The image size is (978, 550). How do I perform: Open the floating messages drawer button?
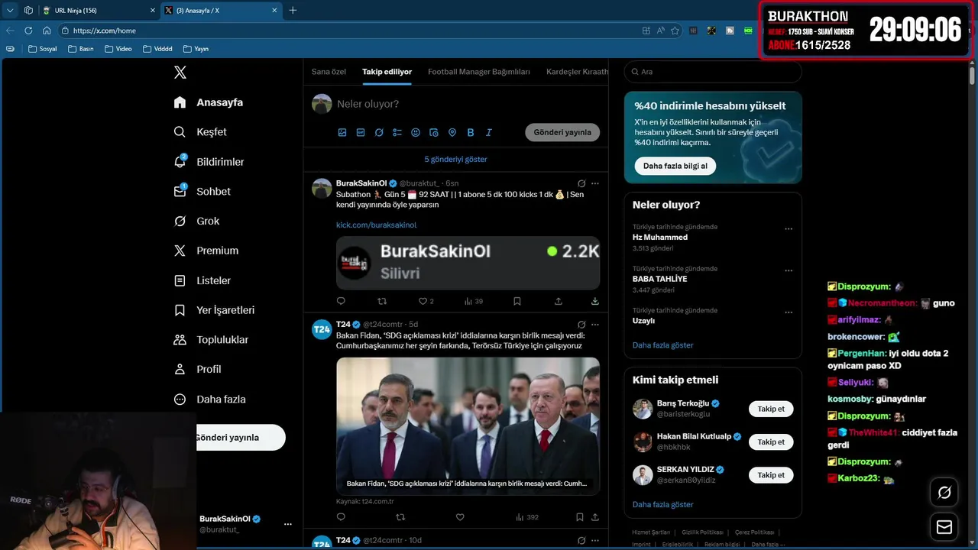[944, 527]
